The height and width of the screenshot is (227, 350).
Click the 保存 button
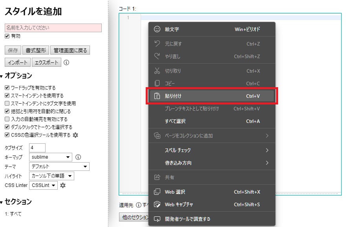tap(12, 50)
